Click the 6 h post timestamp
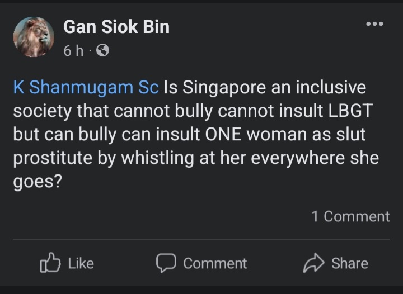 (73, 51)
